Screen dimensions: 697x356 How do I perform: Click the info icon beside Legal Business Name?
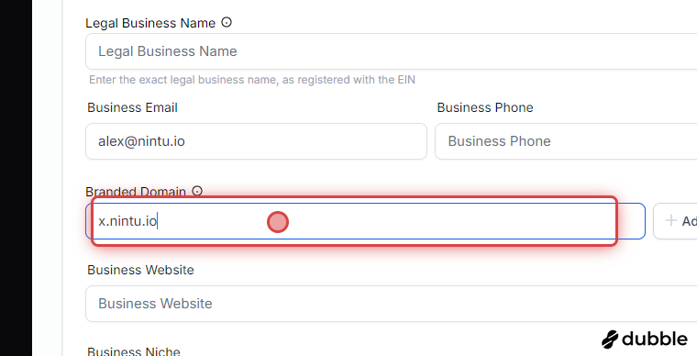click(227, 22)
